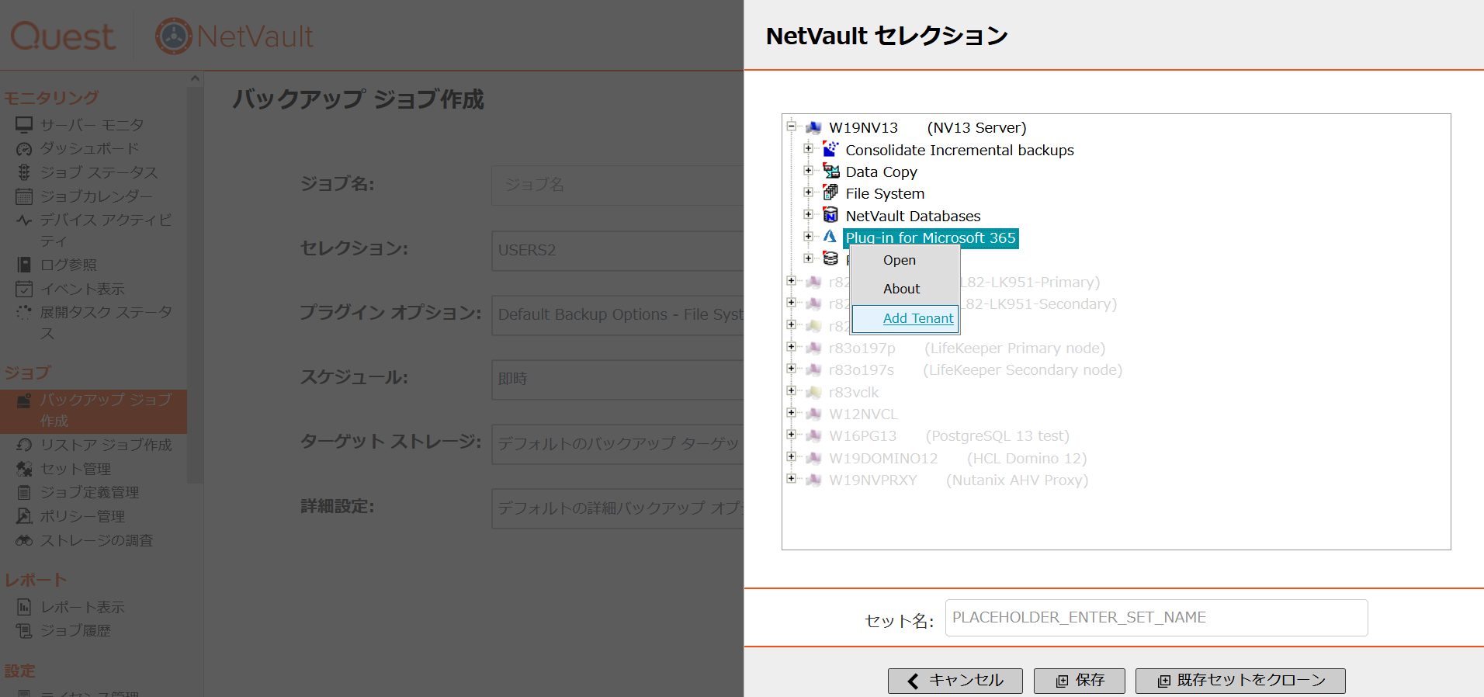Click the Quest logo
The image size is (1484, 697).
pyautogui.click(x=63, y=36)
